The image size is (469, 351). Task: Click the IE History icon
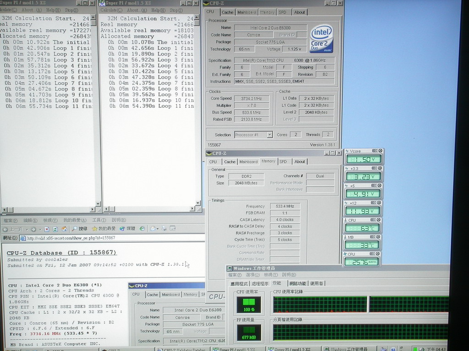pos(142,229)
